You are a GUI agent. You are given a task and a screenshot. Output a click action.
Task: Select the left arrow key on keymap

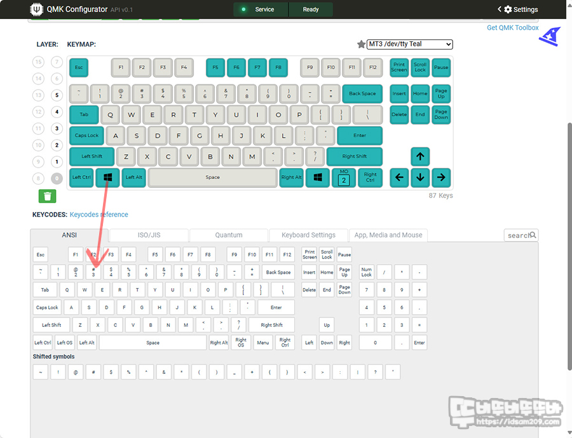pyautogui.click(x=399, y=178)
